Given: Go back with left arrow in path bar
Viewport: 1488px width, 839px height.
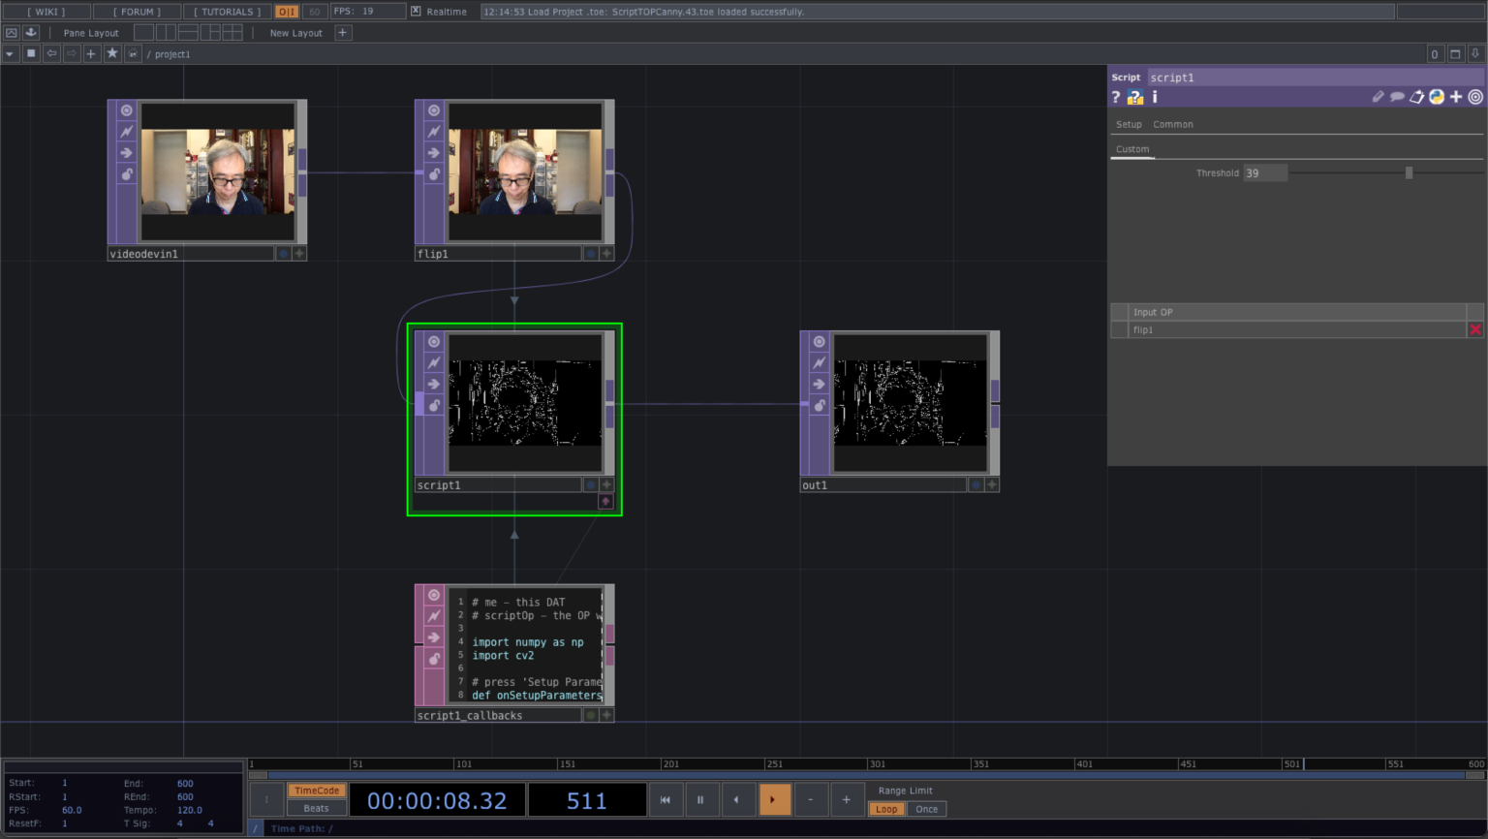Looking at the screenshot, I should tap(51, 53).
